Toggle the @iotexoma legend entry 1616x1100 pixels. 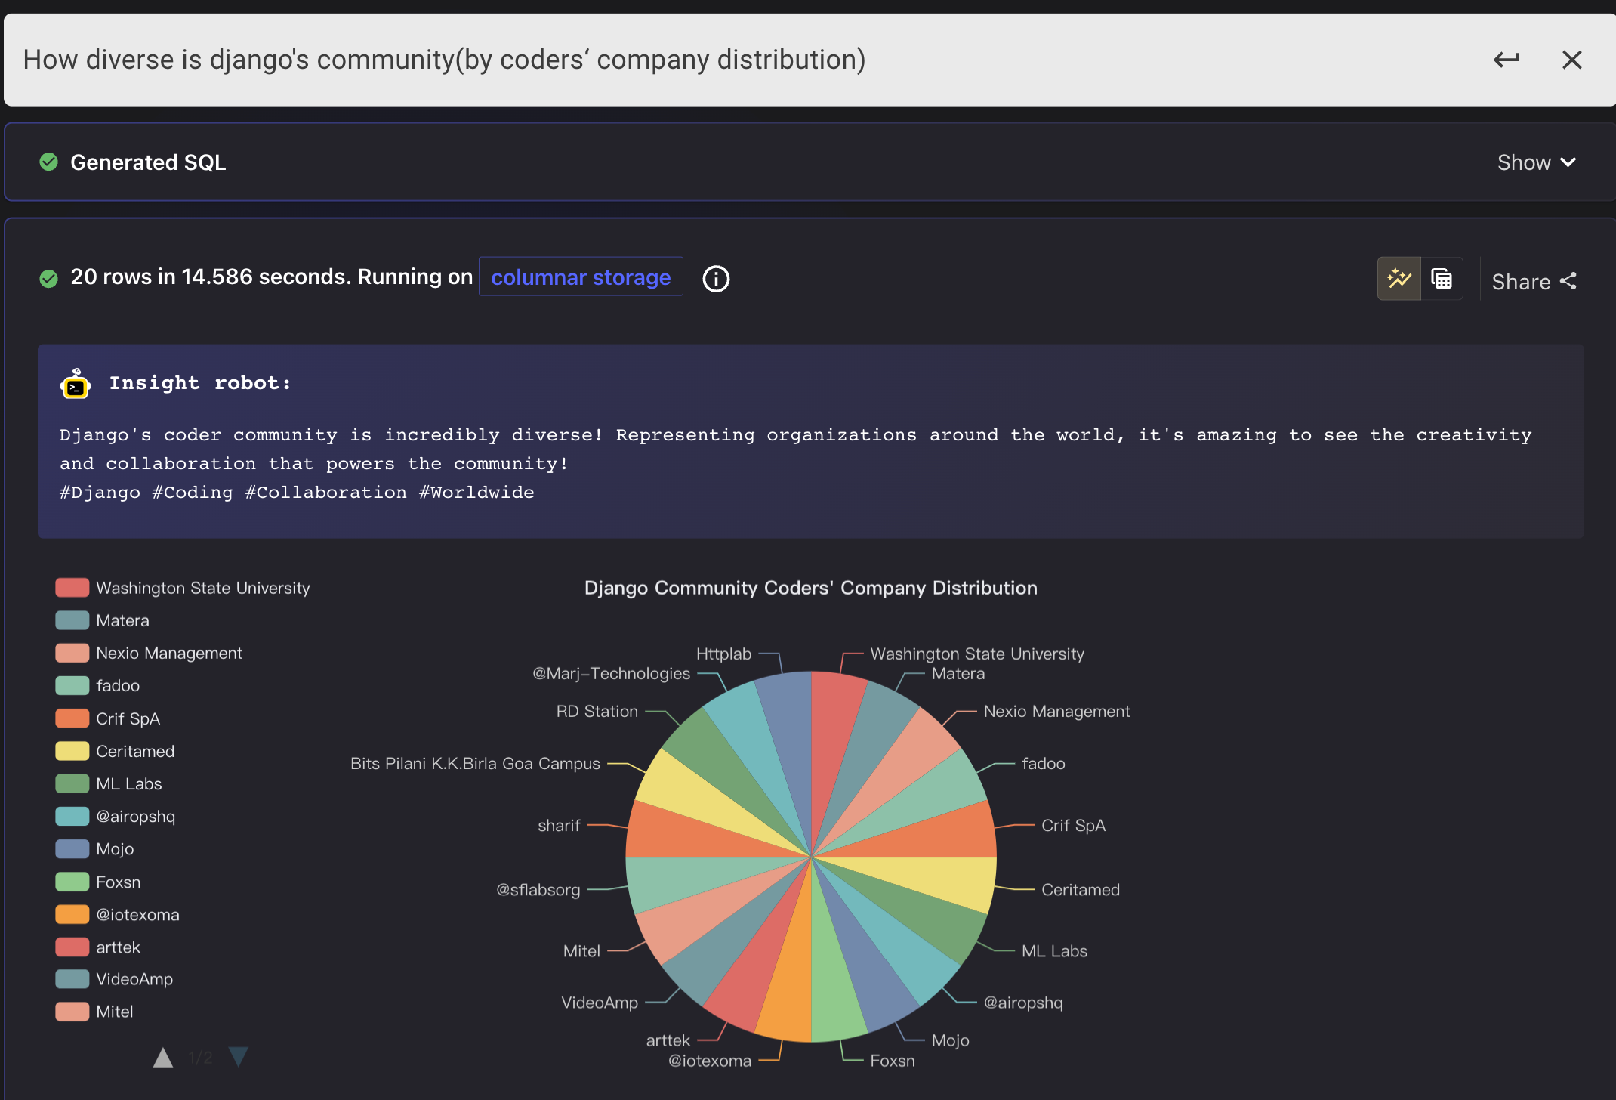(x=118, y=914)
